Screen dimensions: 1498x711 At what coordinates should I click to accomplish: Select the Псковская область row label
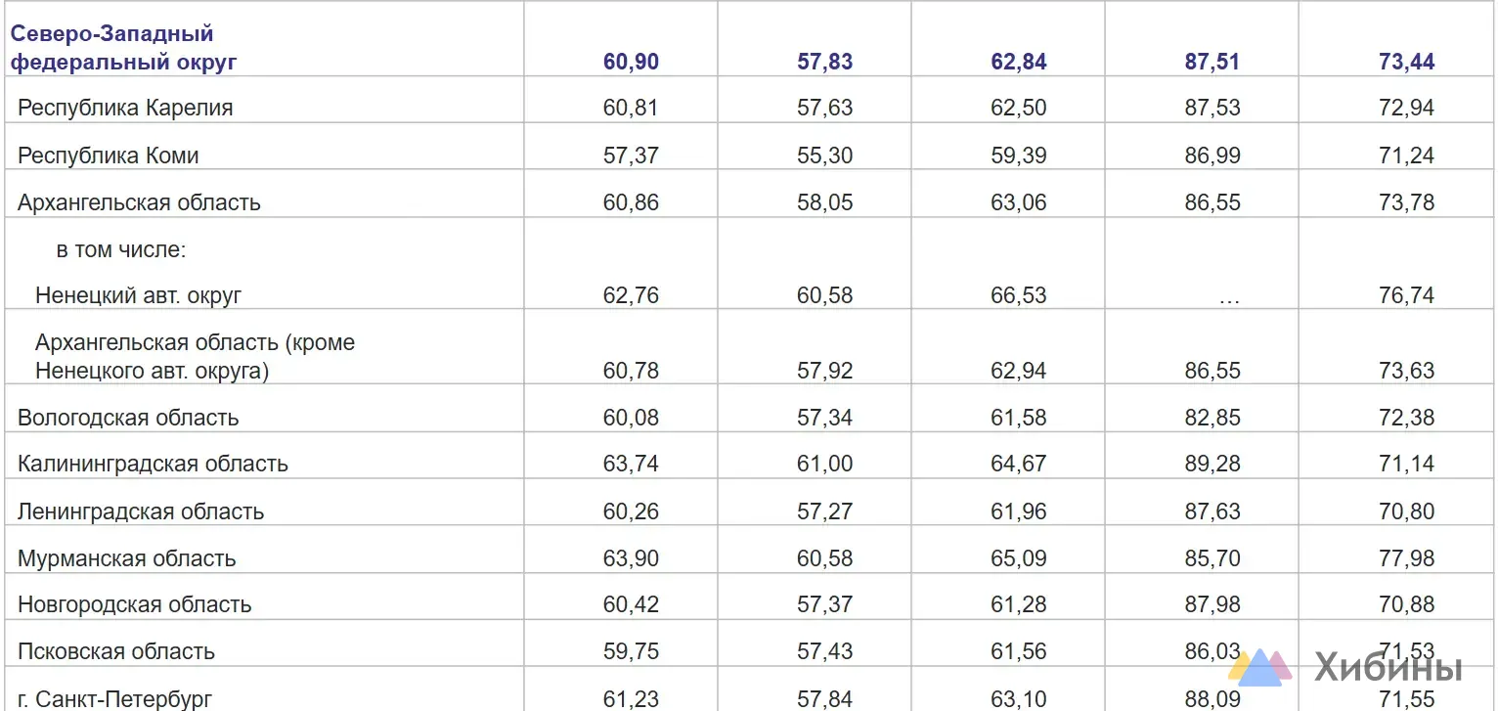116,651
